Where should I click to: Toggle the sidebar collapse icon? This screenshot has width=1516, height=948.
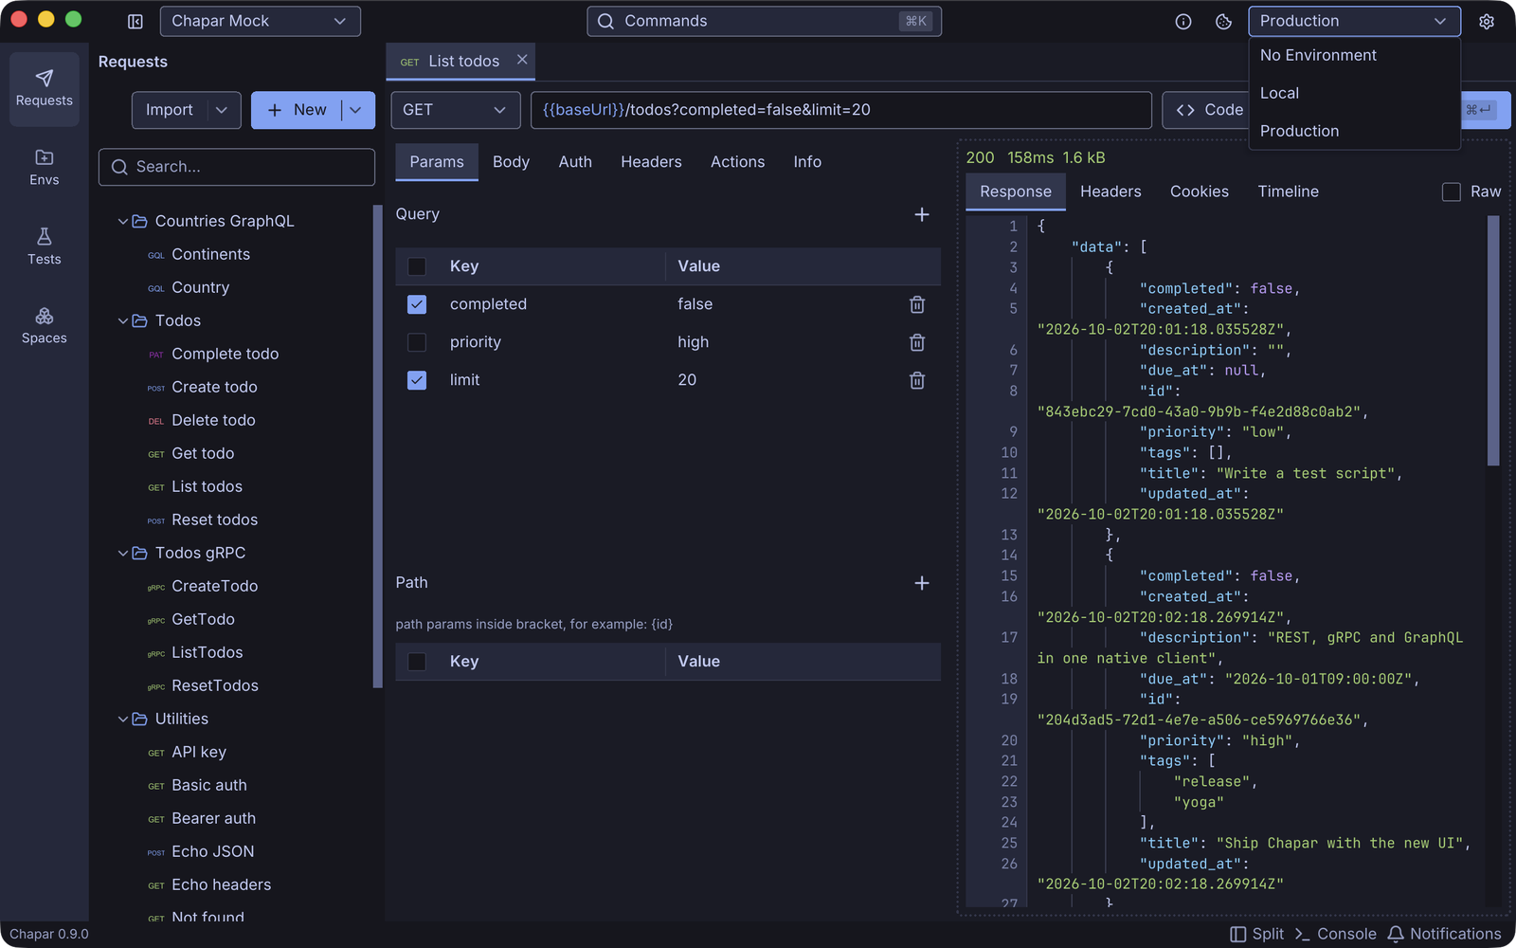135,21
